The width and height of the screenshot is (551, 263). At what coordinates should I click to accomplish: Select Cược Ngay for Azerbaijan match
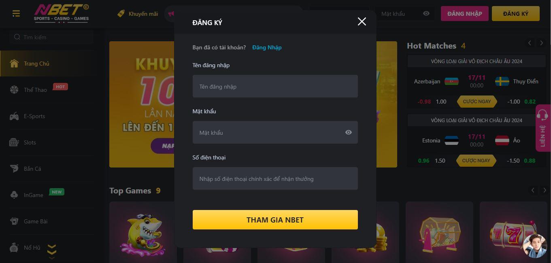point(477,102)
